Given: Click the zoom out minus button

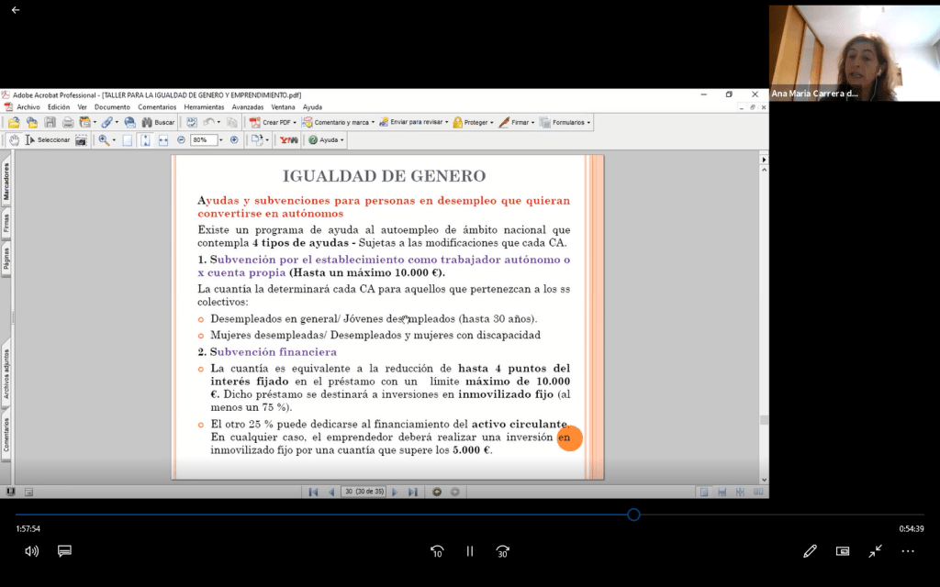Looking at the screenshot, I should point(181,140).
